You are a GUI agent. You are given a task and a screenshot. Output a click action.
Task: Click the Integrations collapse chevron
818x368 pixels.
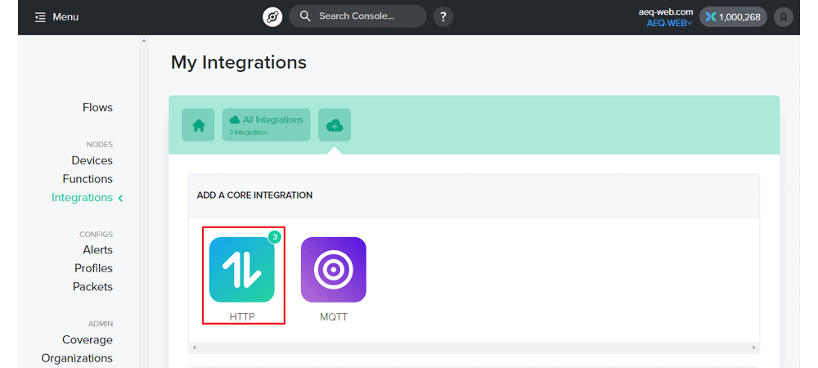coord(121,198)
